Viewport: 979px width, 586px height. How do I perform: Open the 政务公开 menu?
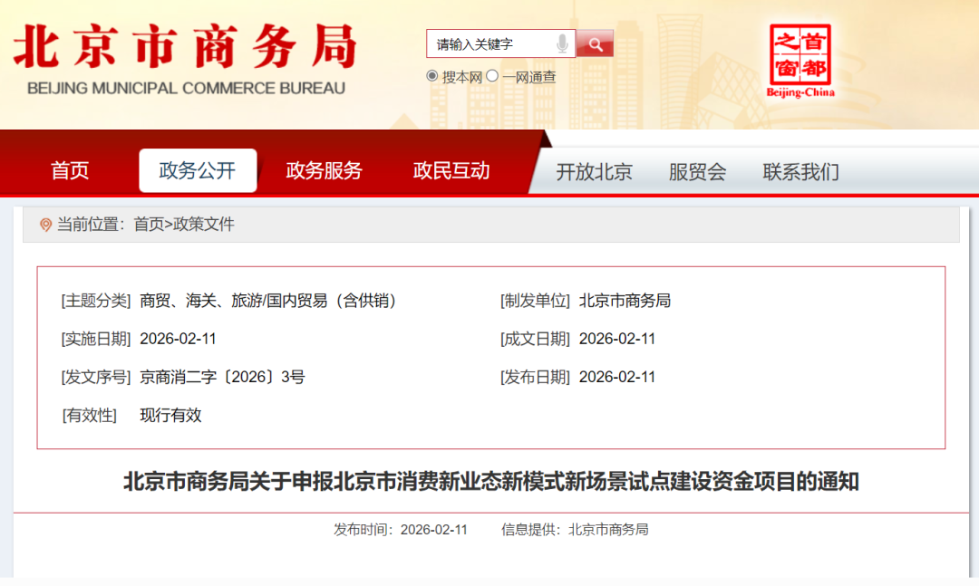[198, 170]
